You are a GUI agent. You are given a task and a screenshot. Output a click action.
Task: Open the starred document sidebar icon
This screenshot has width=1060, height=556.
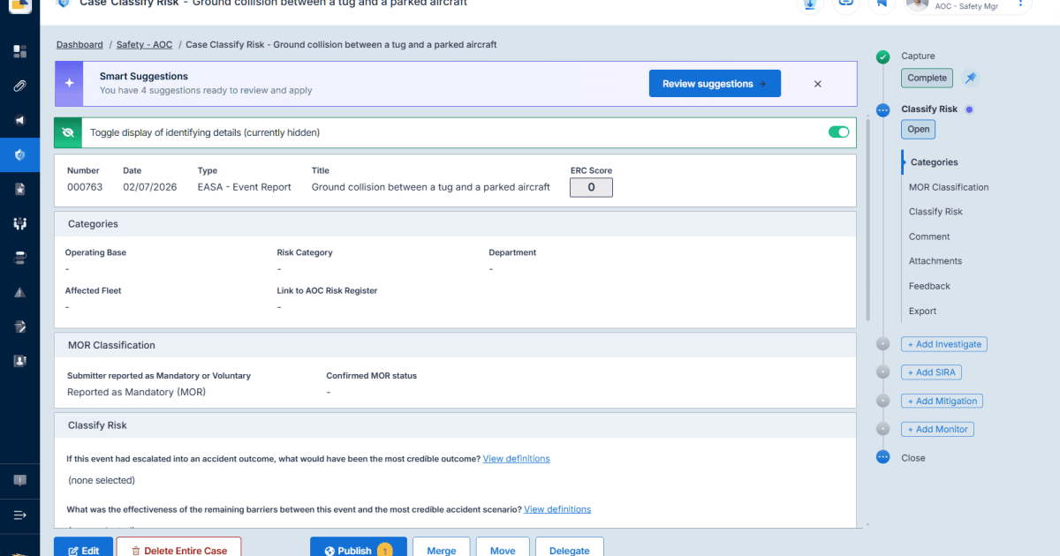tap(19, 189)
